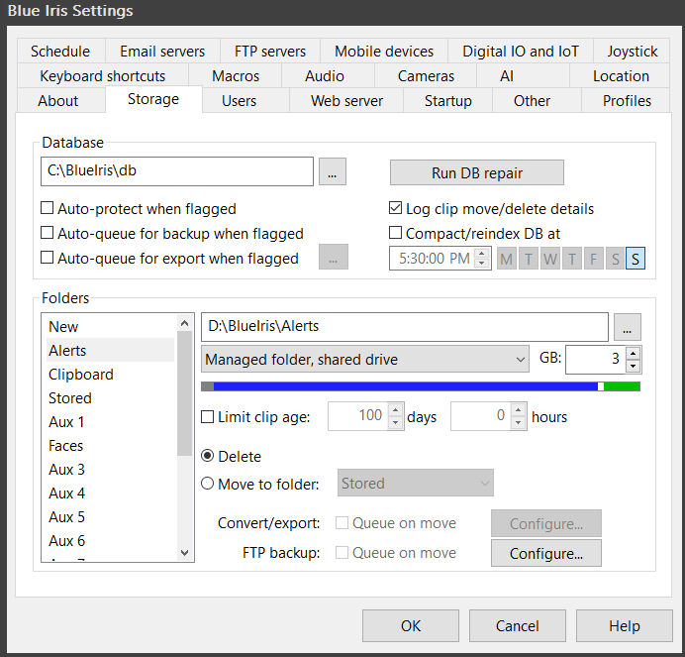Select Aux 5 folder
Viewport: 685px width, 657px height.
[x=110, y=516]
